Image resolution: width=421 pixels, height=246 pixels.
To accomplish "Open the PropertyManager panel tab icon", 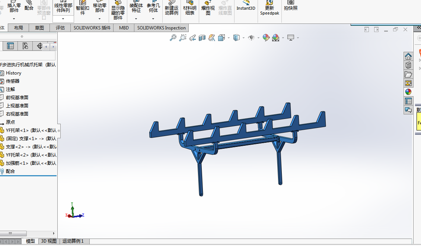I will (x=10, y=46).
